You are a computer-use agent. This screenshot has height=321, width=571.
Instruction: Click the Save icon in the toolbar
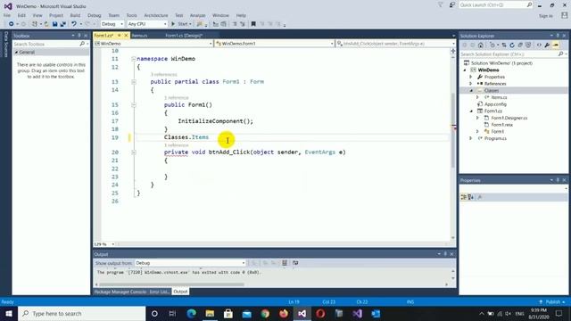coord(55,24)
